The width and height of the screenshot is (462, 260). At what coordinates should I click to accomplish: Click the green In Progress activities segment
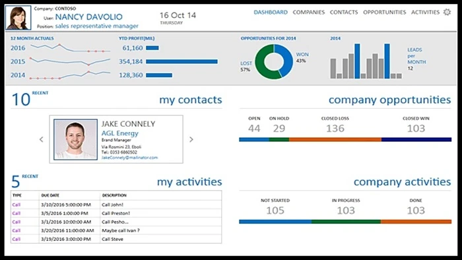[x=346, y=222]
